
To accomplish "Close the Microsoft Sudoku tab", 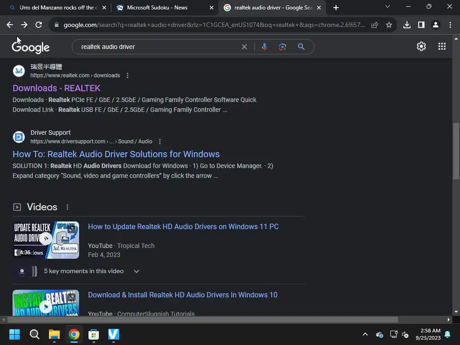I will pos(212,8).
